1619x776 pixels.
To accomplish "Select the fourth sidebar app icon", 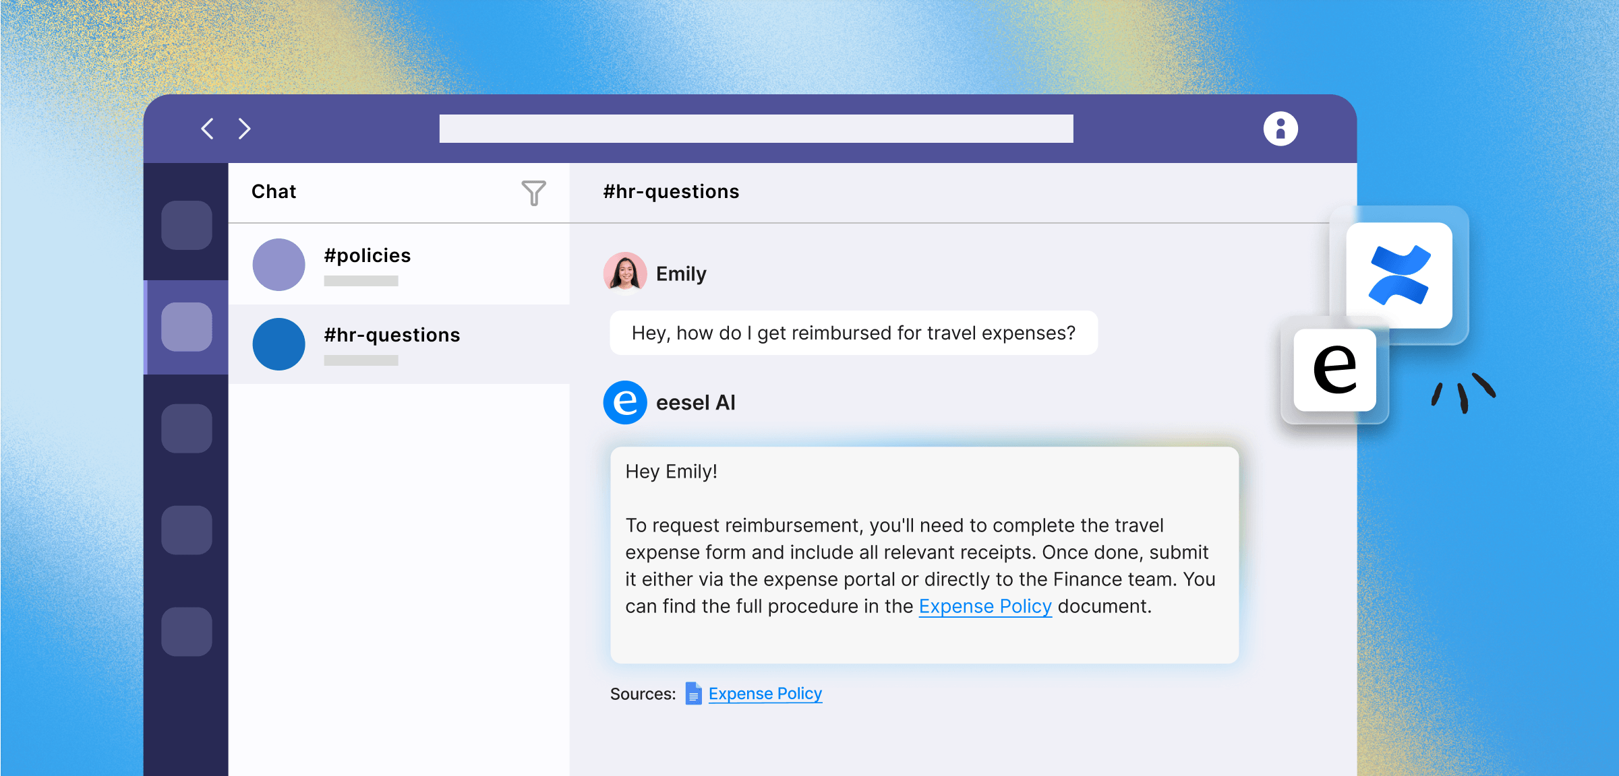I will point(187,530).
